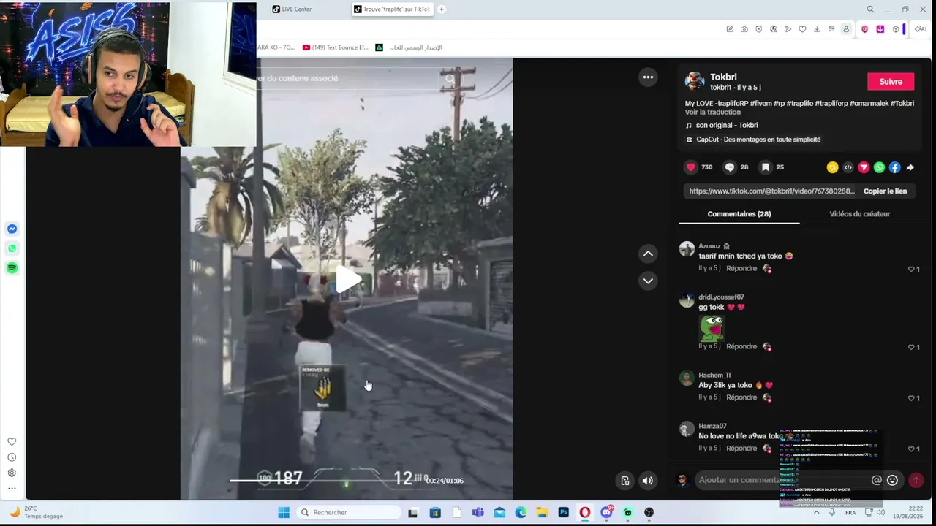Open Messenger in the Opera sidebar
This screenshot has width=936, height=526.
pos(12,229)
